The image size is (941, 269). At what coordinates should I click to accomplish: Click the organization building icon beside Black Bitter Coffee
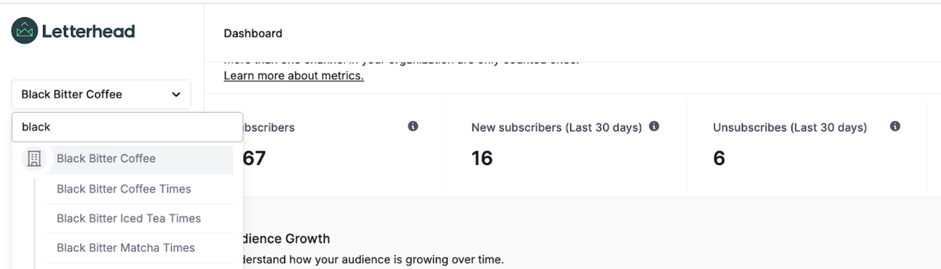pyautogui.click(x=34, y=159)
